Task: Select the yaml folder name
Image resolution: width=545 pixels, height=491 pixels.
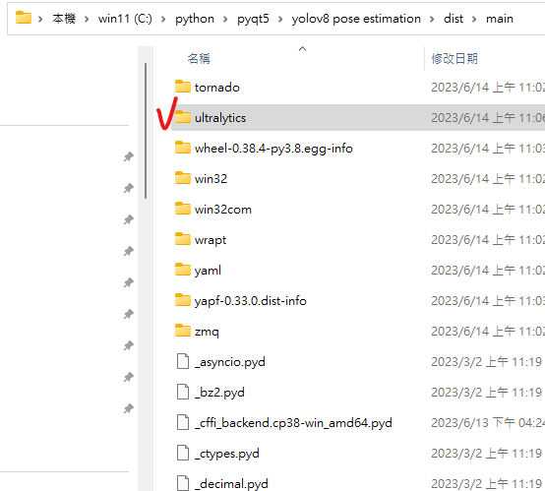Action: pyautogui.click(x=208, y=270)
